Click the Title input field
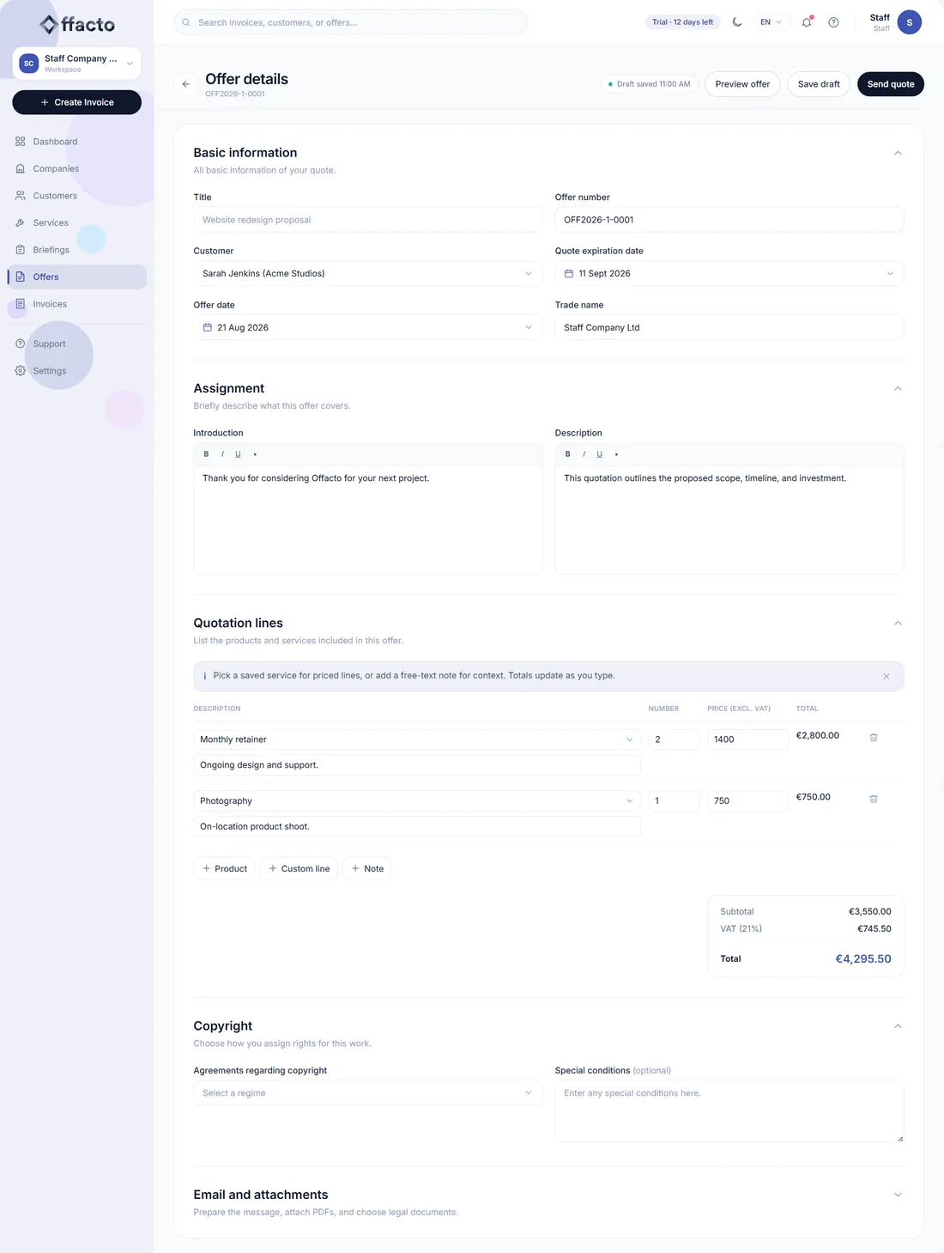This screenshot has width=944, height=1253. tap(368, 220)
